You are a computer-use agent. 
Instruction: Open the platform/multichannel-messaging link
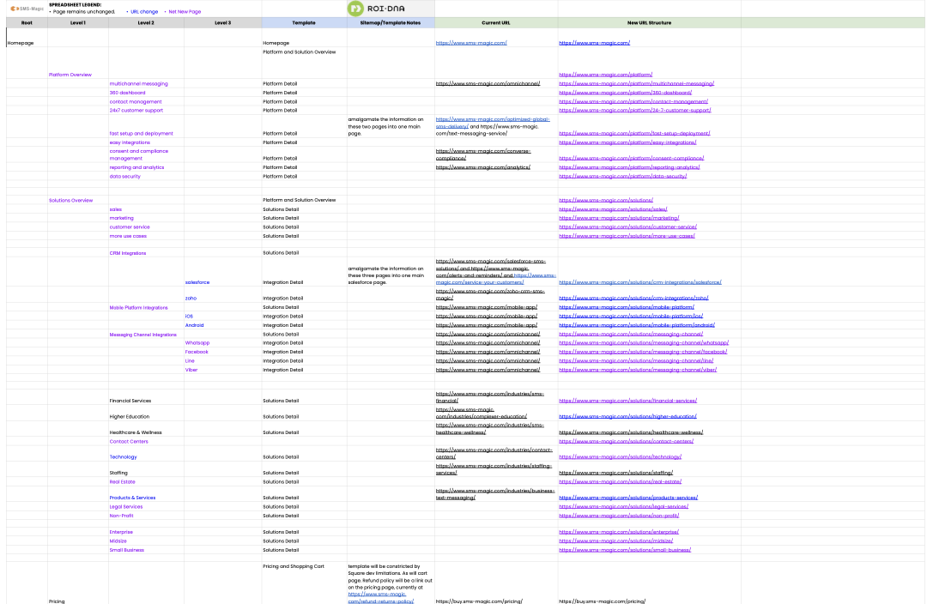tap(636, 84)
